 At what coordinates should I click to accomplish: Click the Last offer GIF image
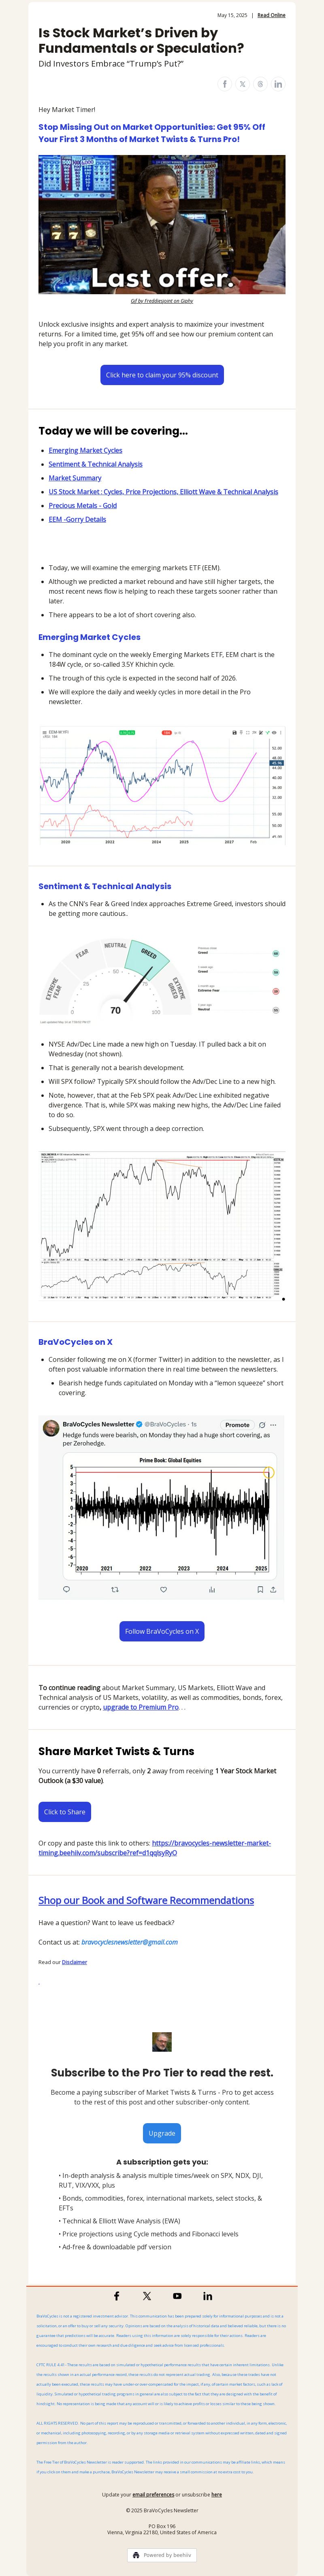click(x=162, y=224)
